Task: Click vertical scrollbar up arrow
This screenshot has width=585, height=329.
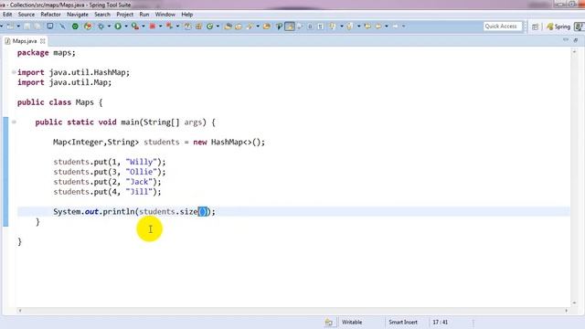Action: coord(575,52)
